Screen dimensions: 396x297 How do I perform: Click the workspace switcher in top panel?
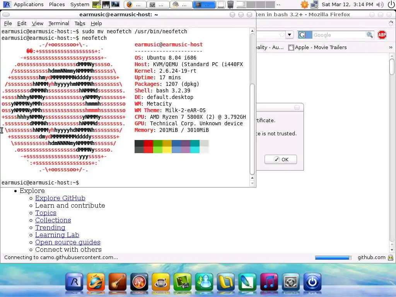(256, 5)
